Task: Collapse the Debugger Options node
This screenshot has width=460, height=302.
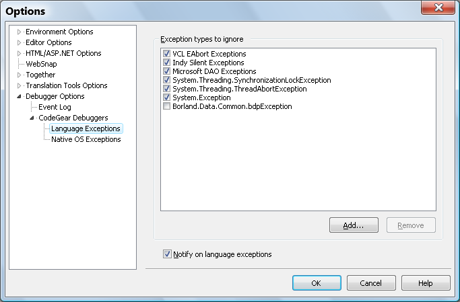Action: [x=19, y=96]
